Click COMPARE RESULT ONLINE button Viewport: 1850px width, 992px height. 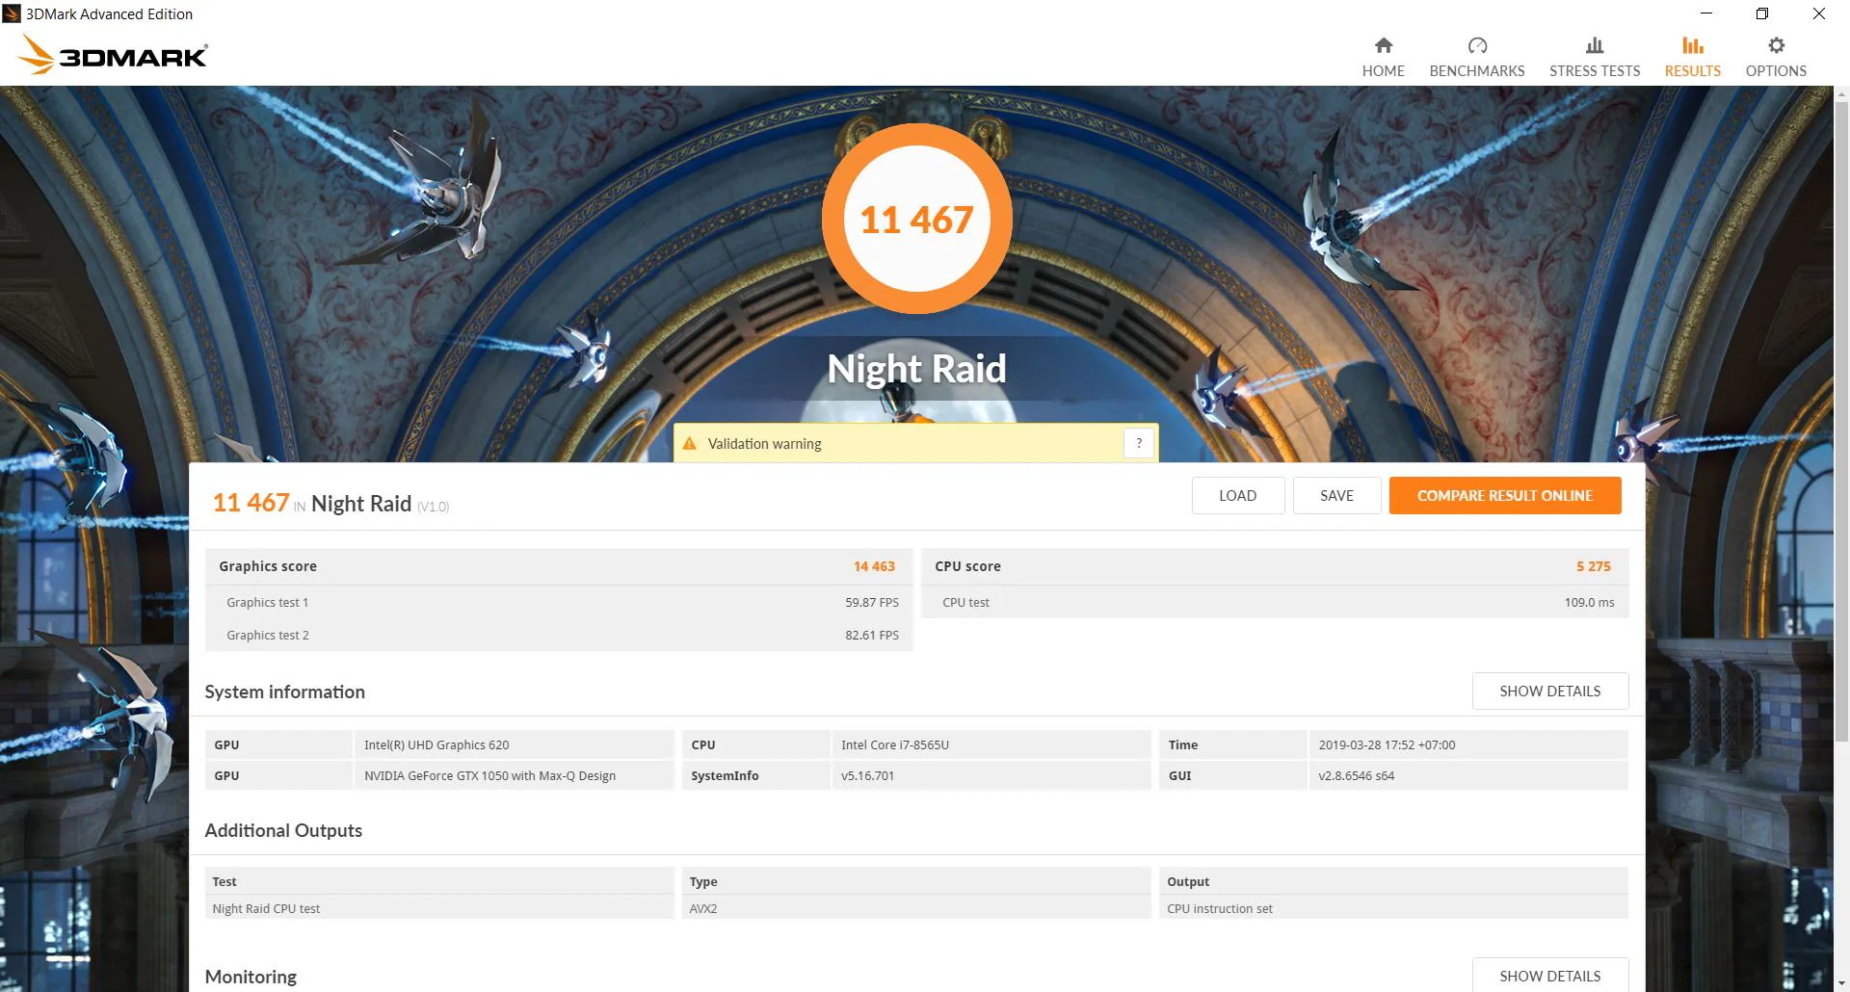1504,496
